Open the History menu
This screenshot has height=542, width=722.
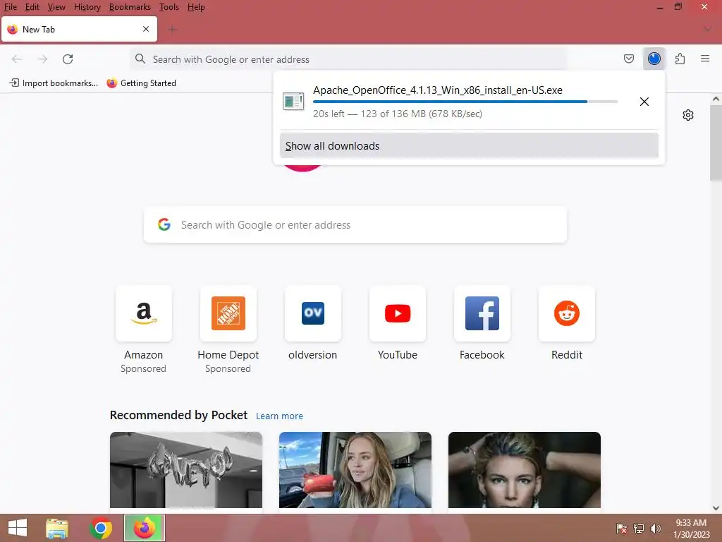[87, 7]
